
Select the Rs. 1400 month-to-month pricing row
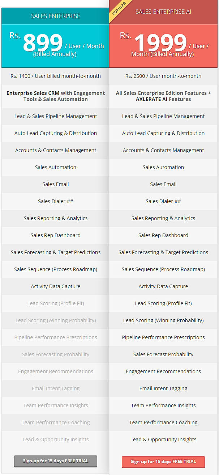[x=55, y=76]
